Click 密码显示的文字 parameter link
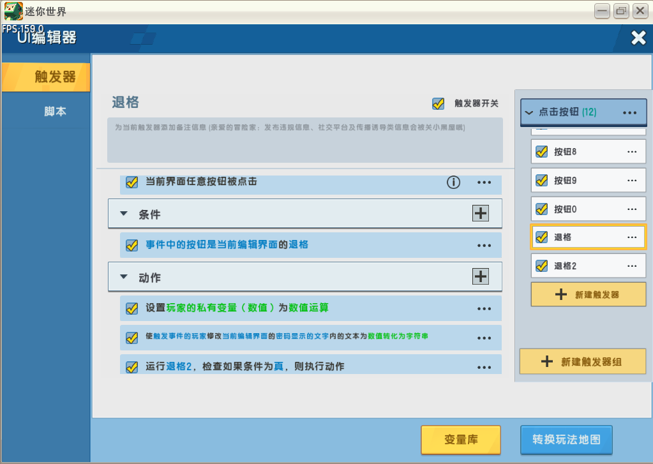 303,336
